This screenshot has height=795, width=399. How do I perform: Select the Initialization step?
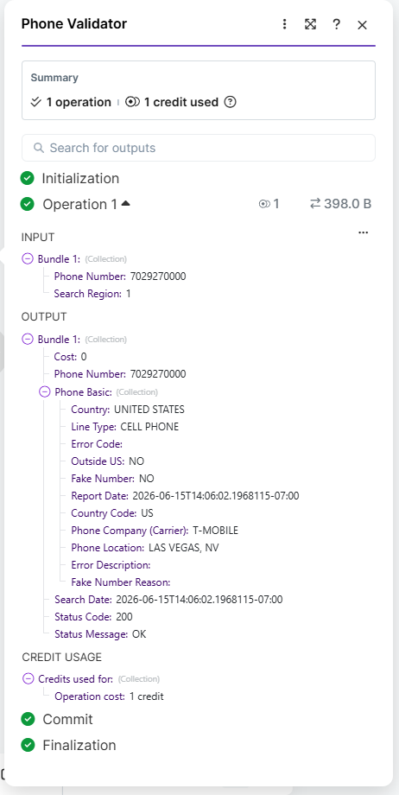(x=80, y=179)
